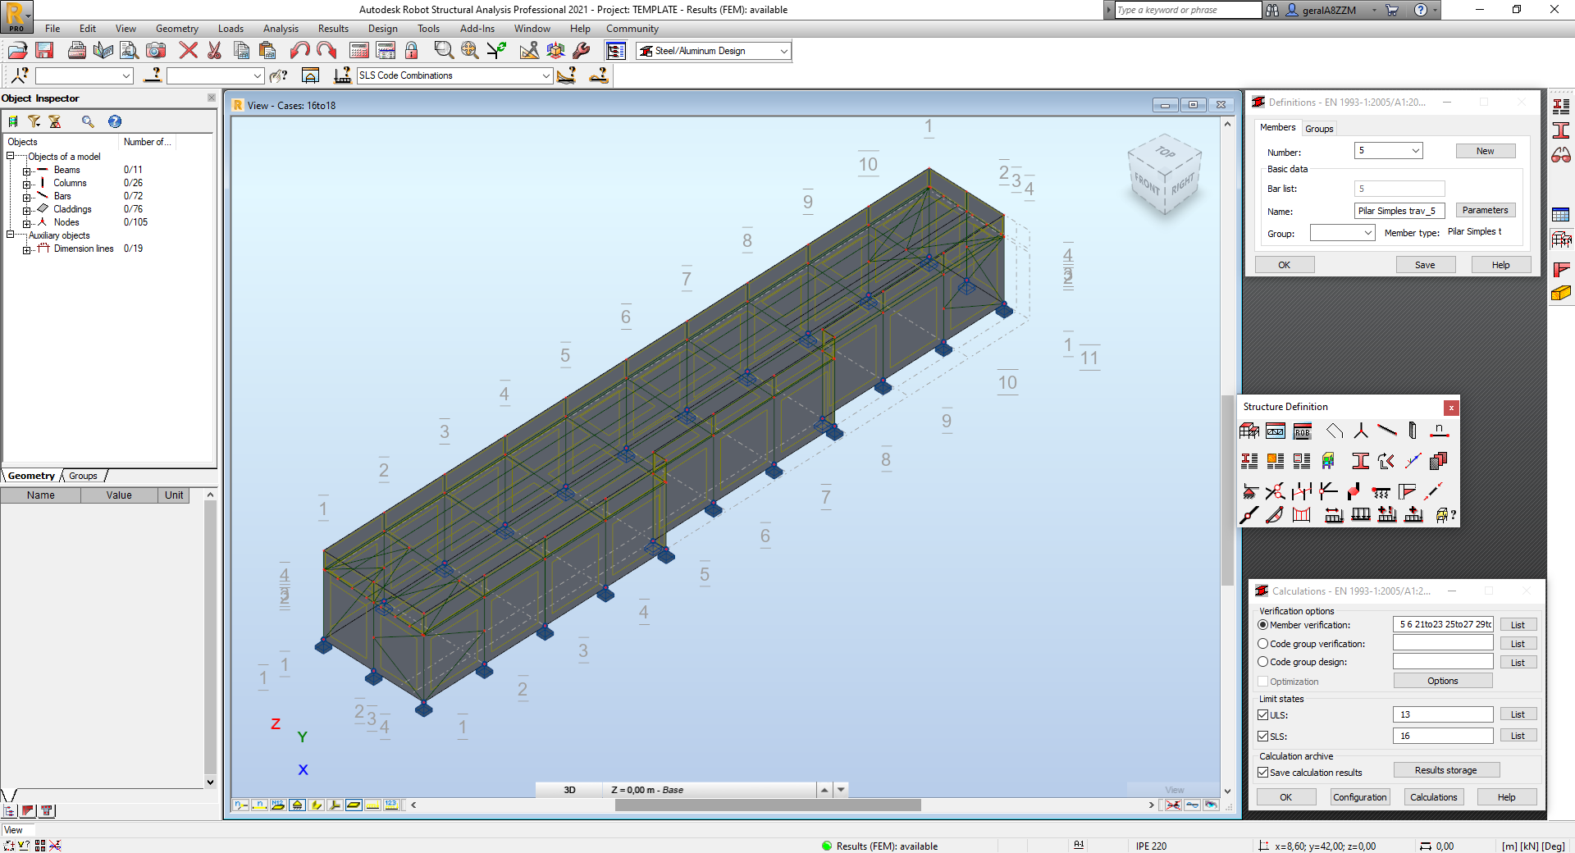
Task: Open the SLS Code Combinations dropdown
Action: (546, 75)
